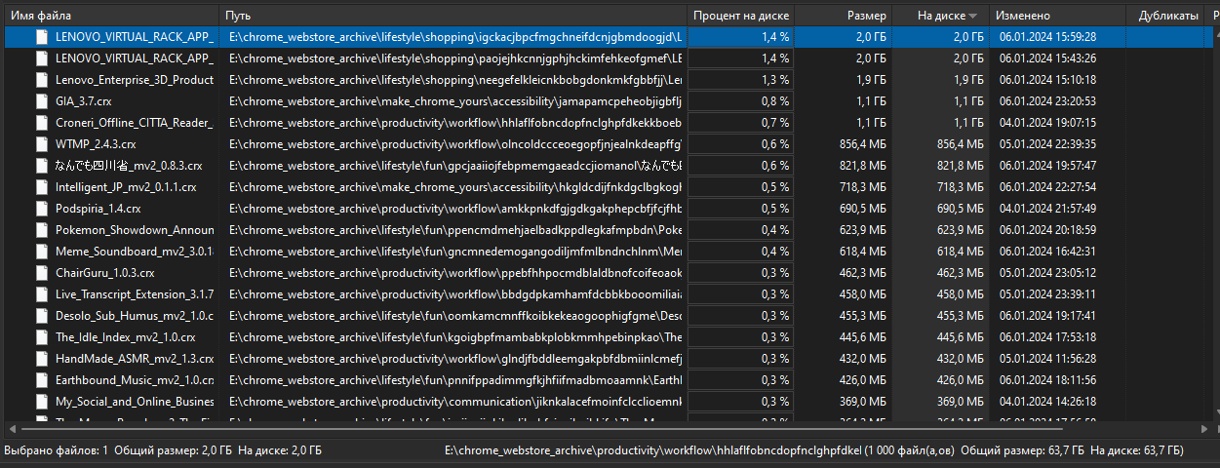This screenshot has width=1220, height=468.
Task: Click the 0,8 % percent bar of GIA_3.7.crx
Action: (x=741, y=101)
